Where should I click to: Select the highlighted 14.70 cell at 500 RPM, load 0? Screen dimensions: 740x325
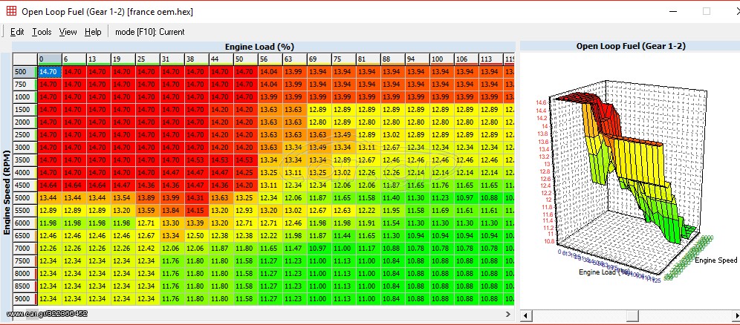50,71
